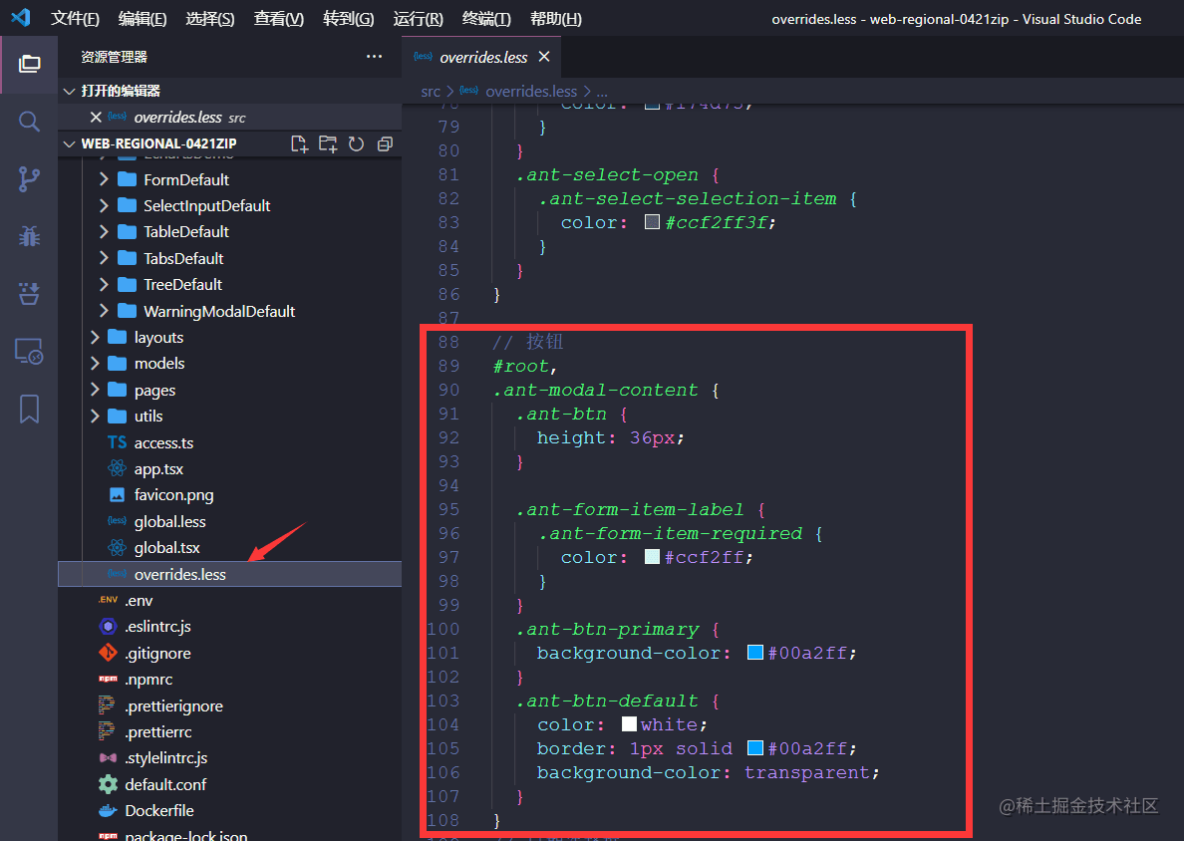This screenshot has height=841, width=1184.
Task: Open the Run and Debug view icon
Action: [29, 236]
